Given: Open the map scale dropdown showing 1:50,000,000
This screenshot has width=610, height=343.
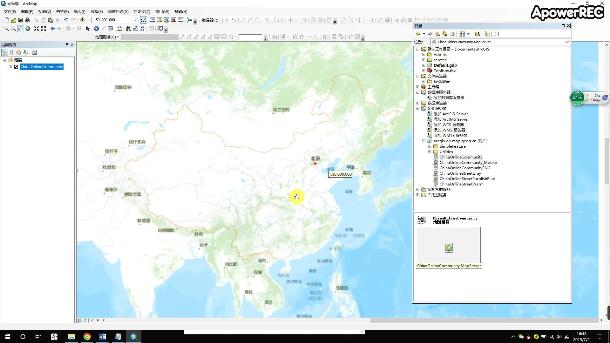Looking at the screenshot, I should click(135, 20).
